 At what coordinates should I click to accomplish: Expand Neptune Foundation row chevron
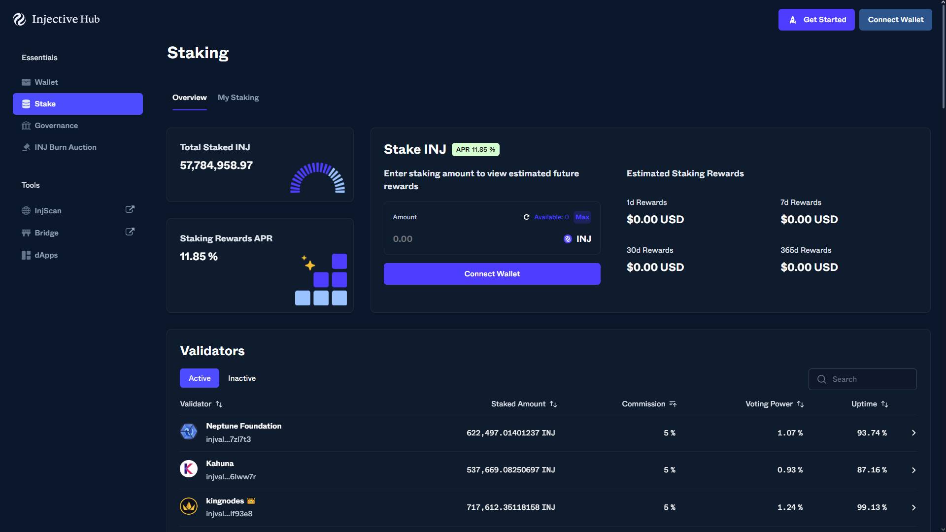click(913, 433)
